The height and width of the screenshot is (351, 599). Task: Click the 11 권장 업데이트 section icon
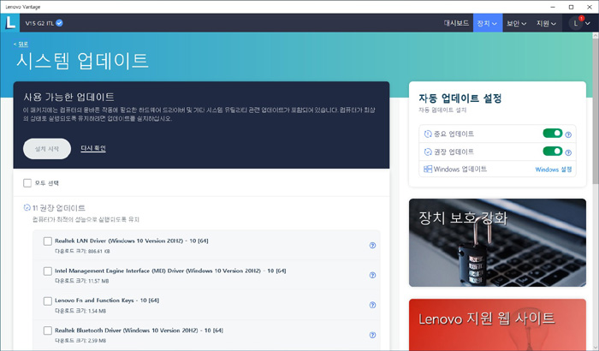point(27,208)
